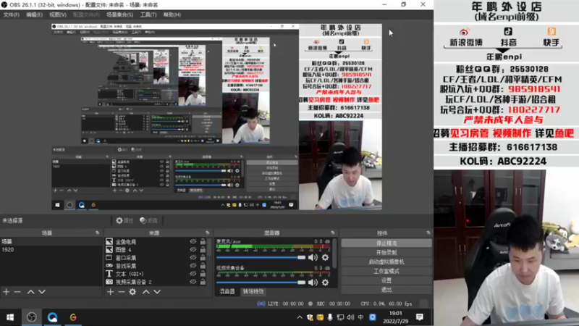Remove the selected source with the minus button in 来源 panel
The image size is (579, 326).
122,292
